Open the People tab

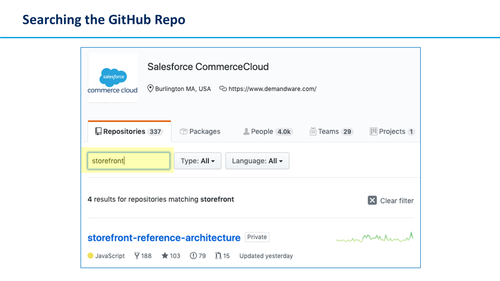click(x=268, y=132)
